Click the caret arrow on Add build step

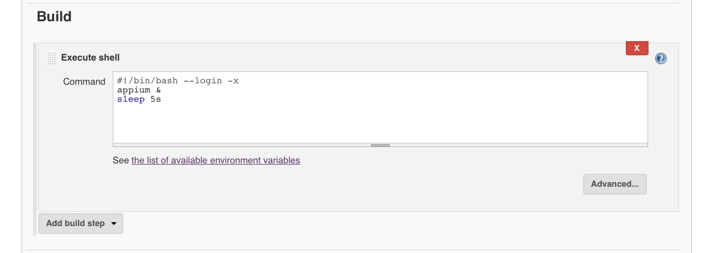(x=114, y=224)
